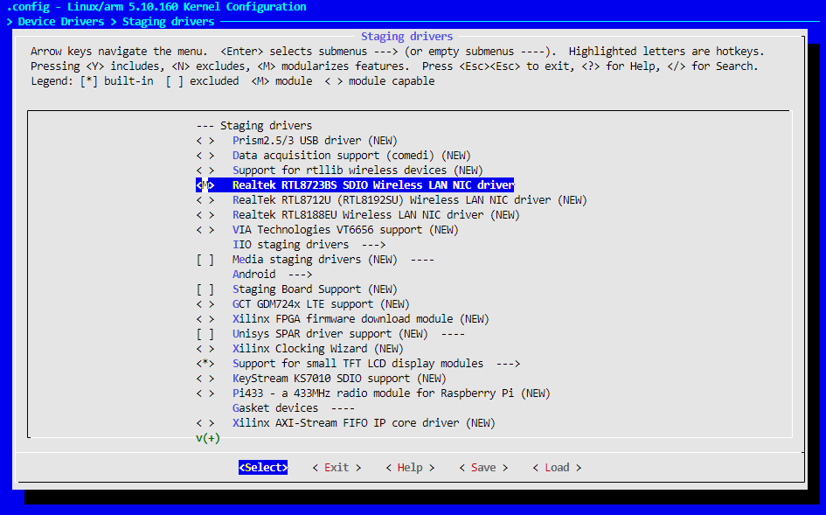Toggle Pi433 radio module state brackets

point(205,393)
